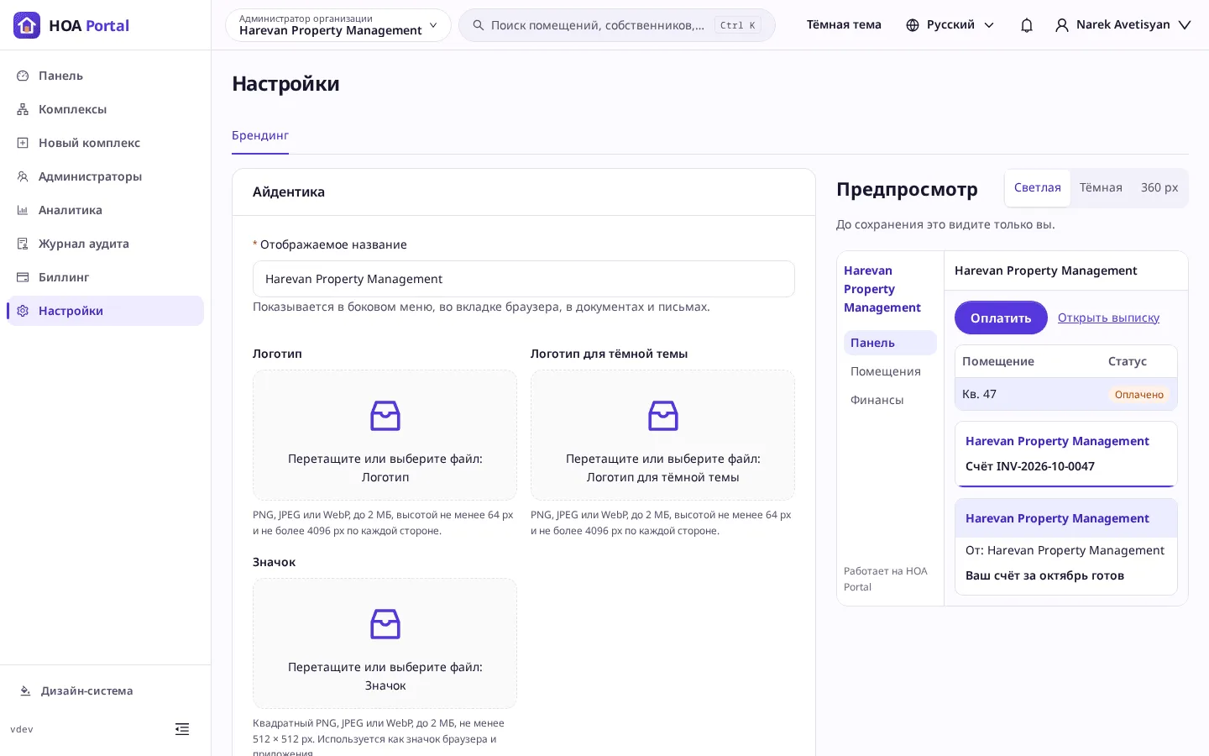
Task: Collapse the sidebar with the menu-fold icon
Action: point(182,729)
